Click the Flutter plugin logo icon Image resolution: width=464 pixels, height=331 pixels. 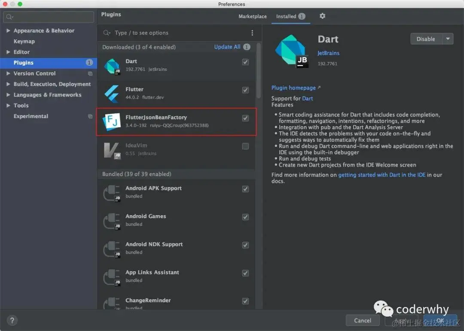click(112, 94)
